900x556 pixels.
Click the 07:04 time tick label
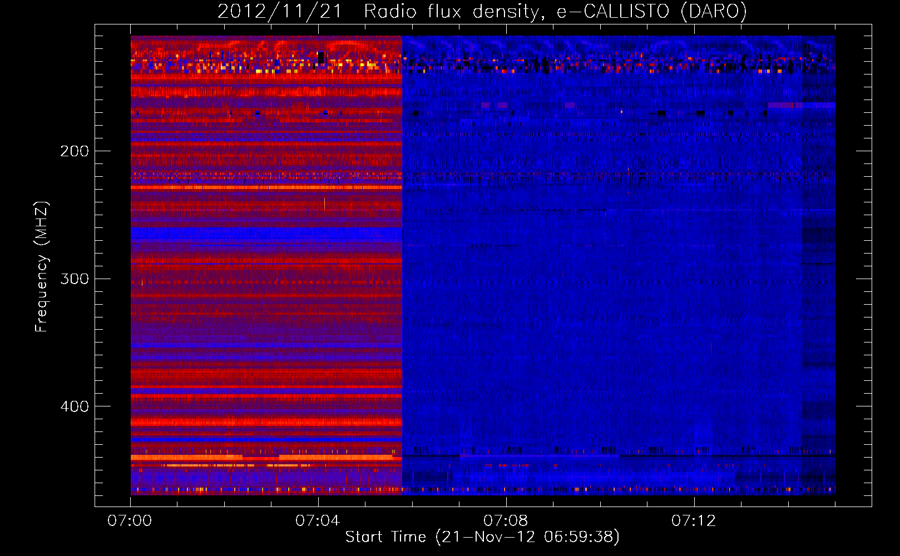coord(318,521)
